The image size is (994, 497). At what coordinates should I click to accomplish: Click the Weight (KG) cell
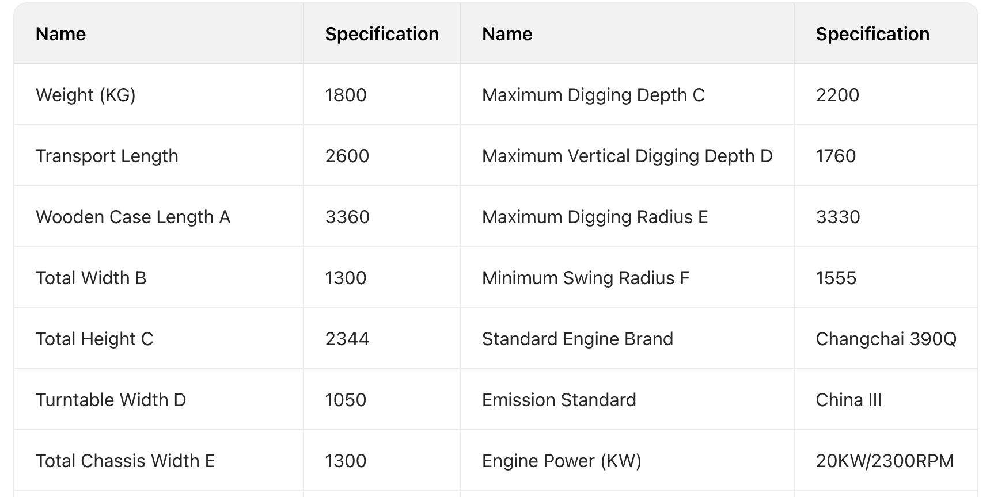pos(86,95)
